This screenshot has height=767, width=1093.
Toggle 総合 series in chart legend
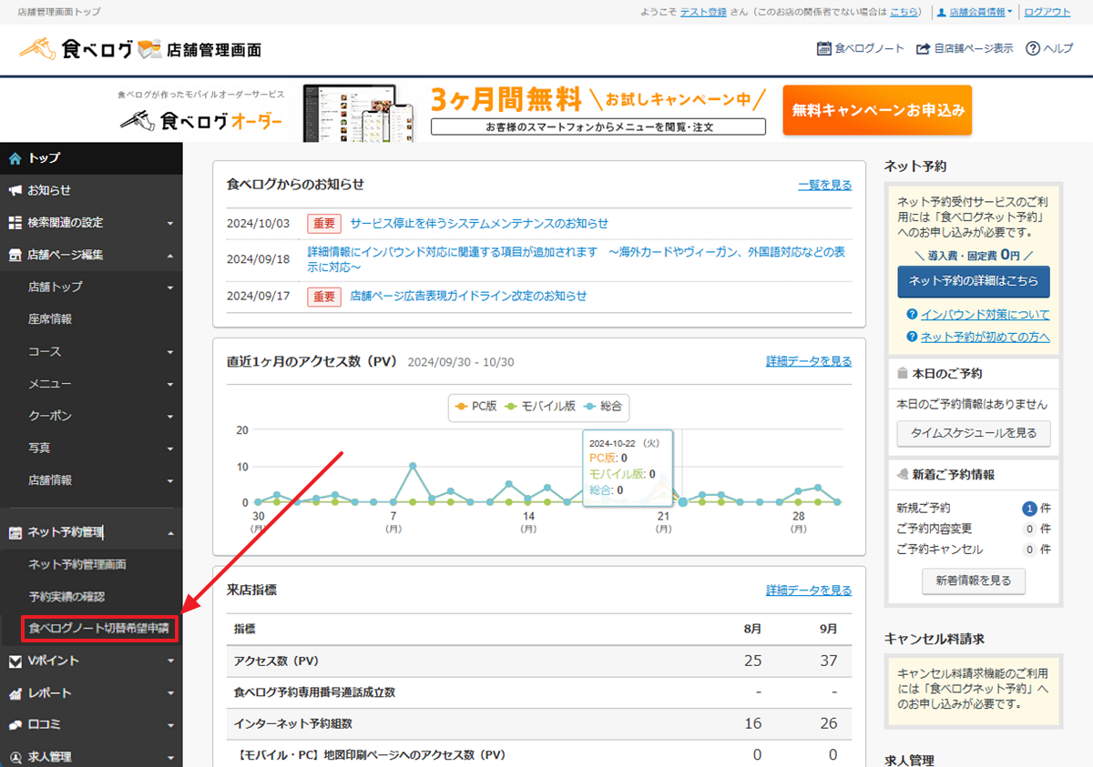click(x=604, y=406)
